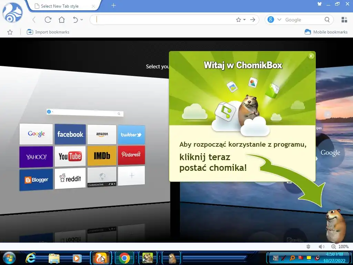Open the extensions grid icon

344,20
